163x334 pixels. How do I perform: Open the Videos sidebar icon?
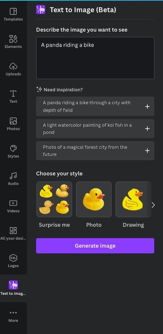point(13,203)
